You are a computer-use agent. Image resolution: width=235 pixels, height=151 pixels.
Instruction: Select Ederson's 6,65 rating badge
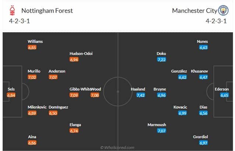point(224,95)
